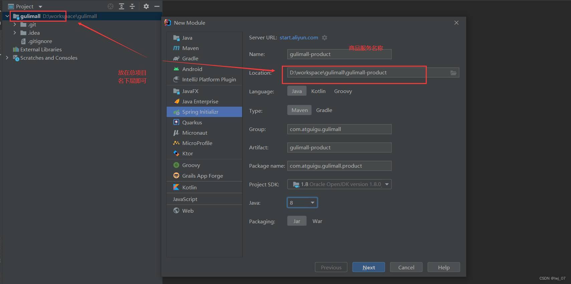Click the Name input field
Viewport: 571px width, 284px height.
click(x=339, y=54)
